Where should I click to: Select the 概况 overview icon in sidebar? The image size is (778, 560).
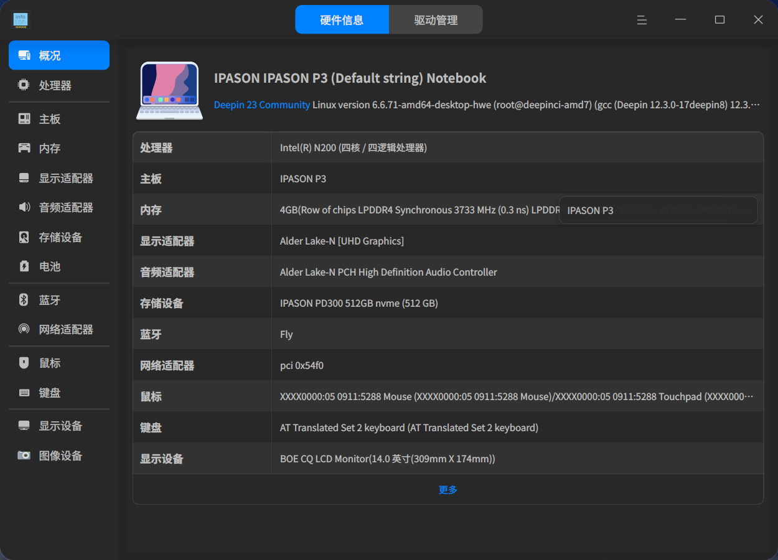24,55
